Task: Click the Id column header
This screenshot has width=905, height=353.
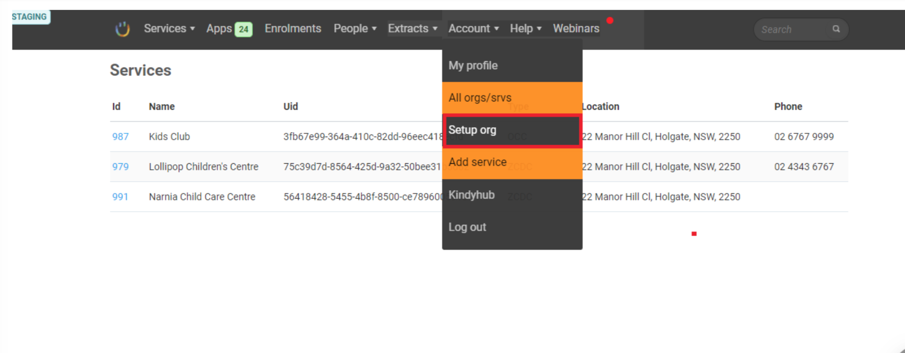Action: pos(116,107)
